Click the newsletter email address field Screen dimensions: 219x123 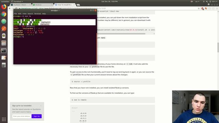(x=22, y=116)
